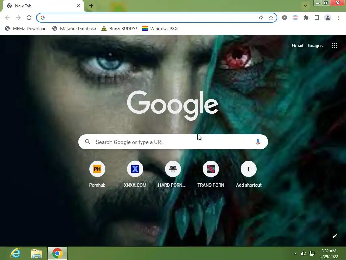Open the network tray icon

point(312,254)
